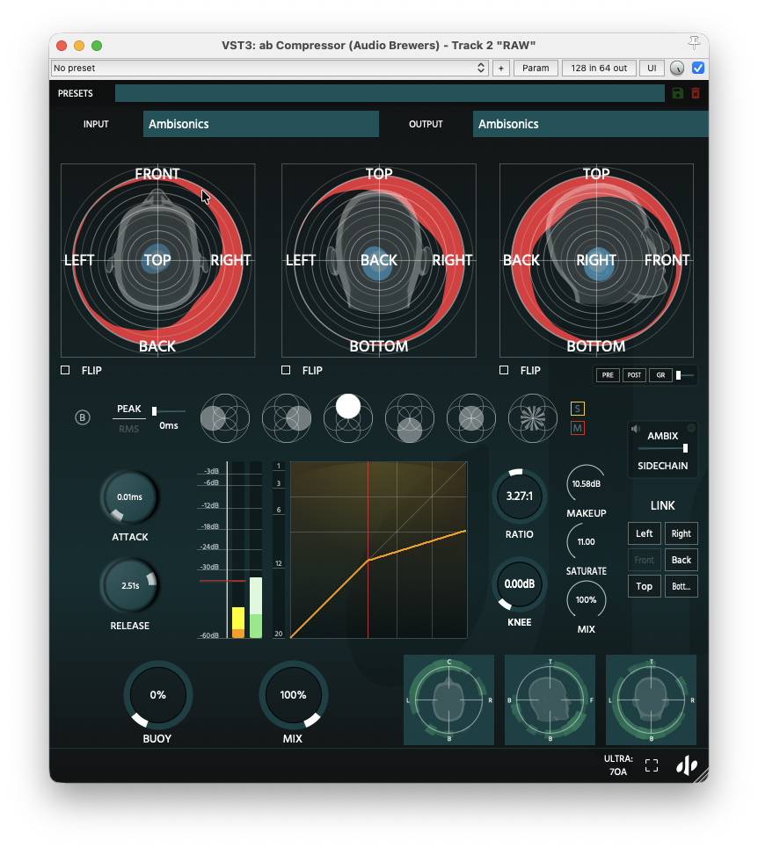This screenshot has height=848, width=758.
Task: Open the INPUT Ambisonics dropdown
Action: [x=261, y=124]
